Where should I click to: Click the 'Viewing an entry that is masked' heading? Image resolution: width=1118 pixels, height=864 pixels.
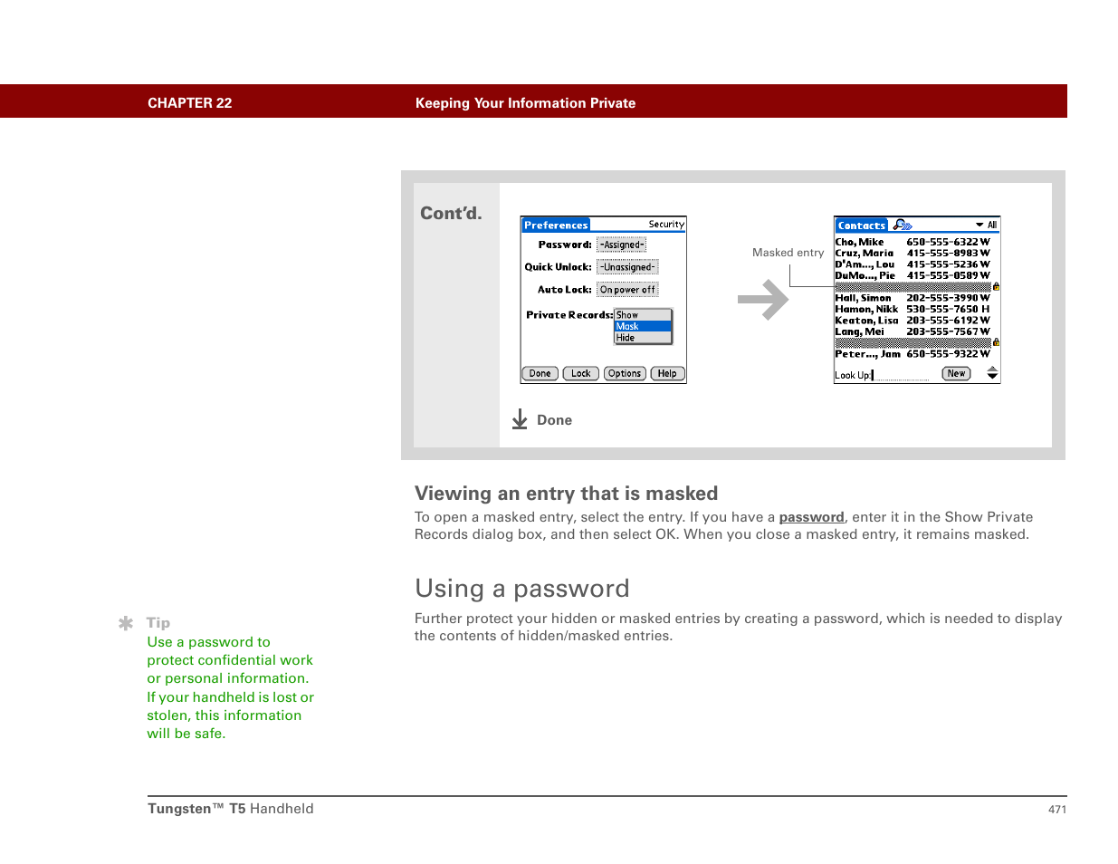(566, 494)
